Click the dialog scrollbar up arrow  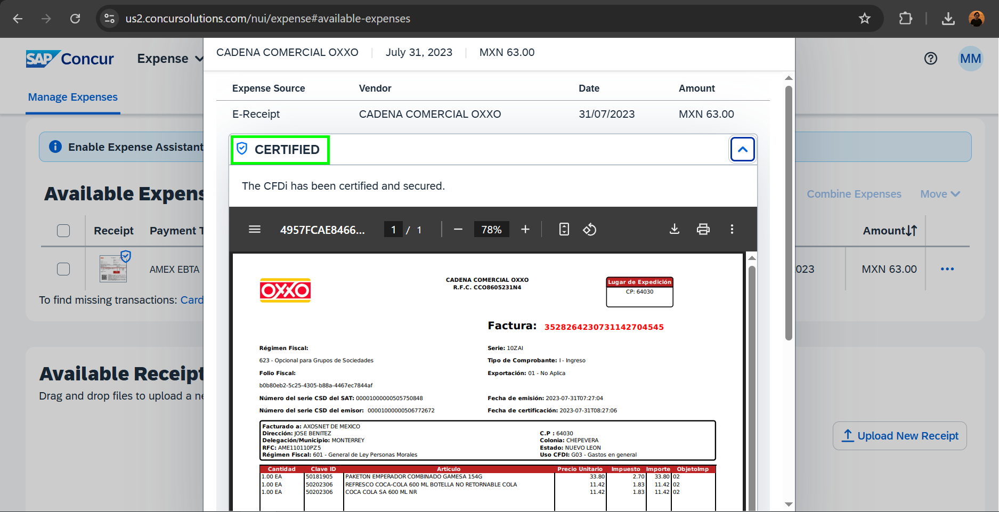tap(789, 78)
